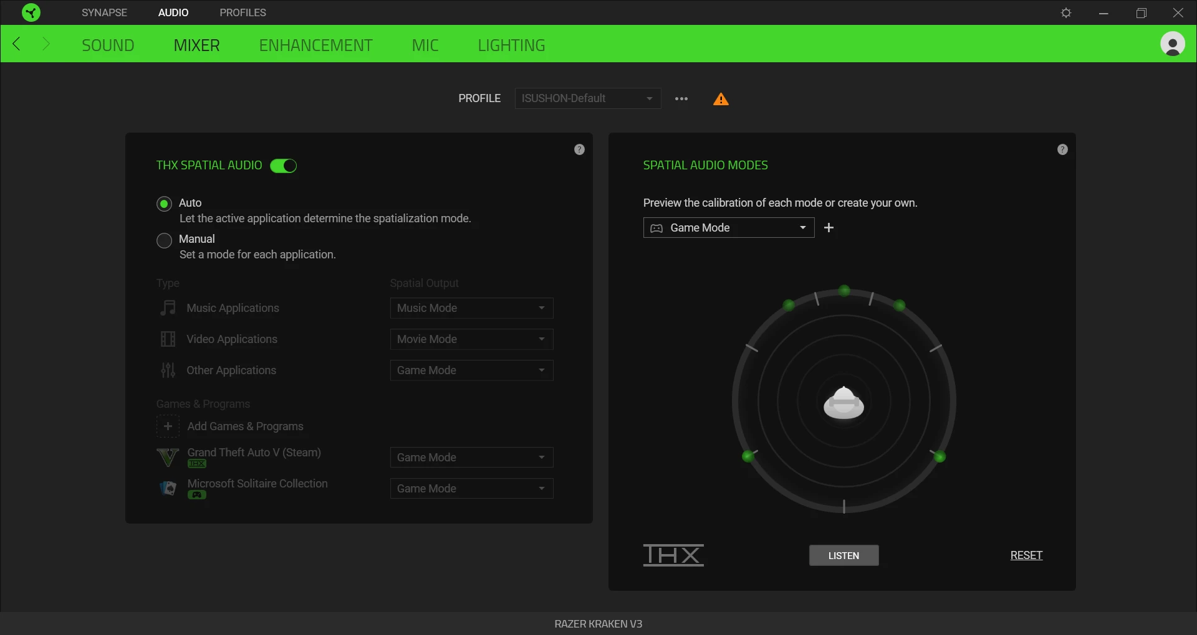Click the gamepad badge under Solitaire
This screenshot has height=635, width=1197.
(x=197, y=495)
